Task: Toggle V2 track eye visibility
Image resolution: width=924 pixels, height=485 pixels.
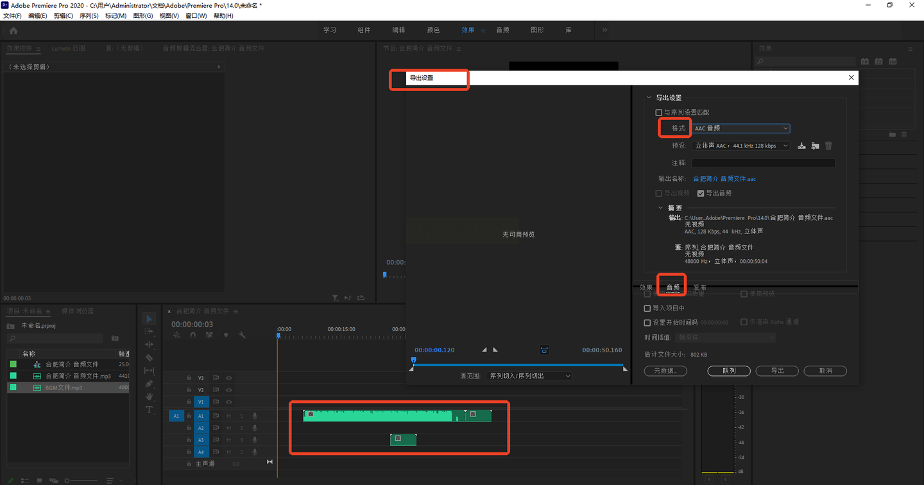Action: click(228, 390)
